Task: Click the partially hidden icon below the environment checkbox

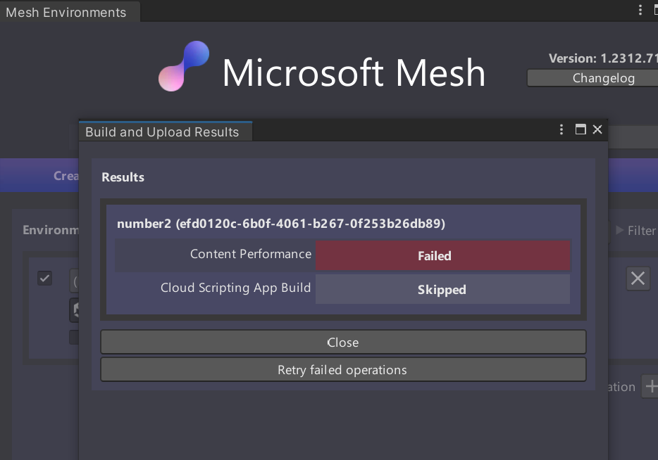Action: coord(74,309)
